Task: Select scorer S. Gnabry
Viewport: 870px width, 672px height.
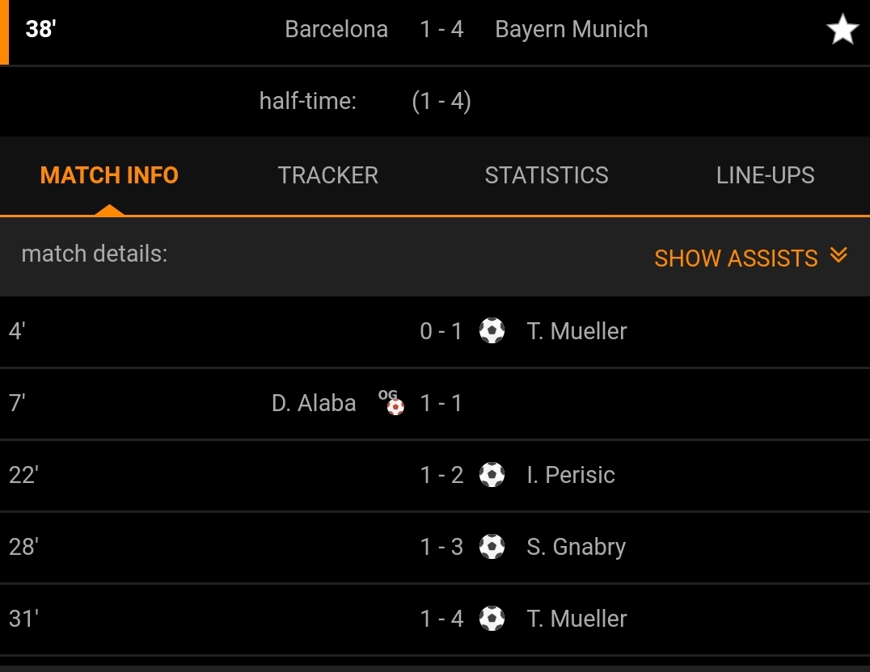Action: (576, 547)
